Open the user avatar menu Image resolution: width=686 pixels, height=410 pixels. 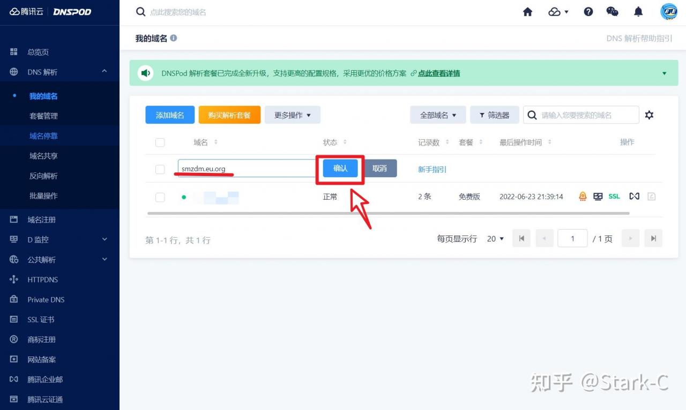pyautogui.click(x=668, y=12)
